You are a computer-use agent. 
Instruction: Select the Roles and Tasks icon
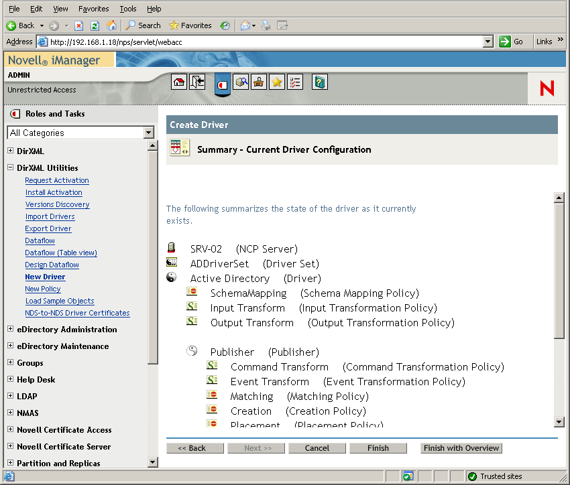pyautogui.click(x=223, y=82)
